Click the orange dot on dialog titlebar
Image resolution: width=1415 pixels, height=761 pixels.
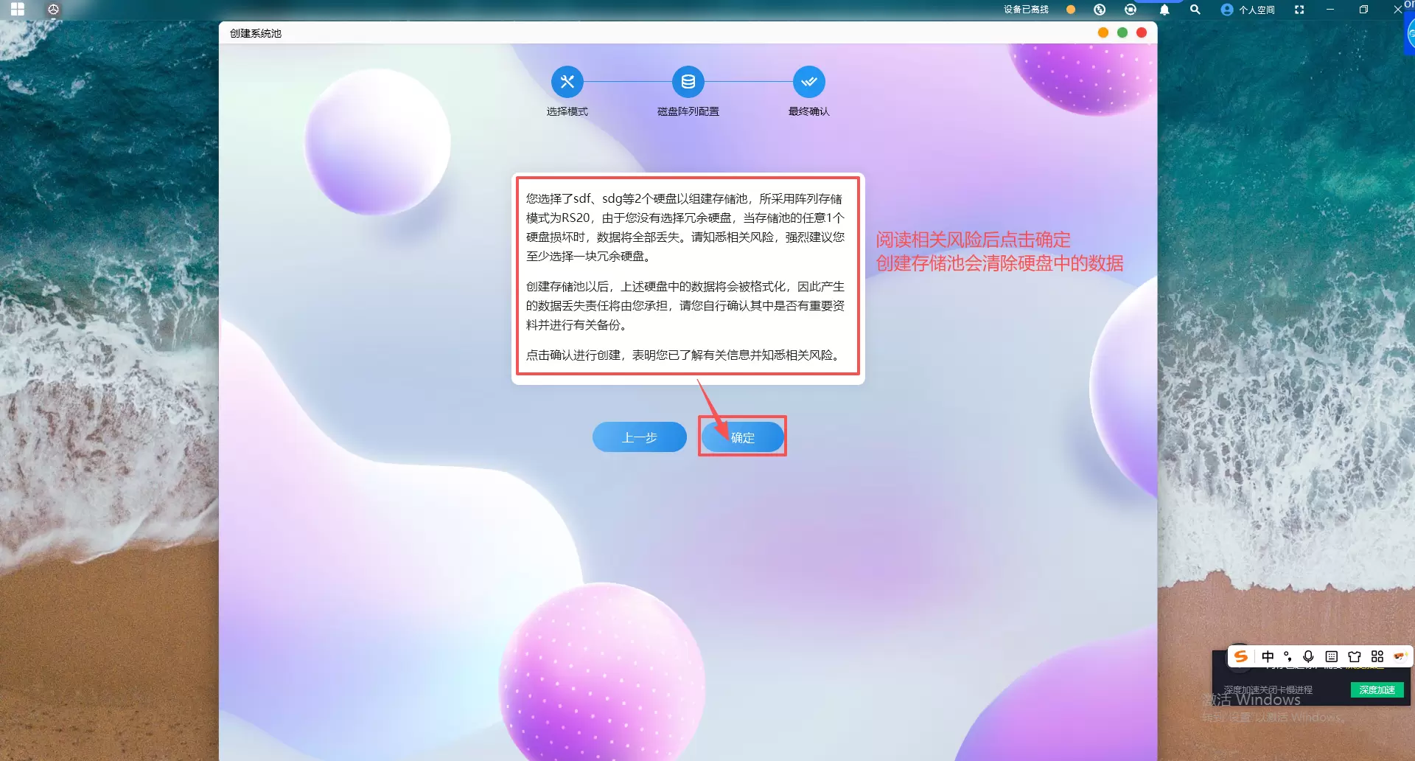(x=1103, y=32)
